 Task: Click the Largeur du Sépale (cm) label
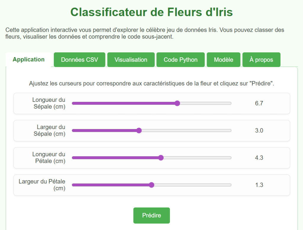click(x=49, y=131)
